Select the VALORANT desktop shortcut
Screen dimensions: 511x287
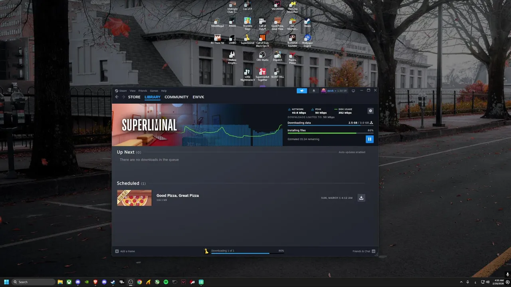coord(277,5)
